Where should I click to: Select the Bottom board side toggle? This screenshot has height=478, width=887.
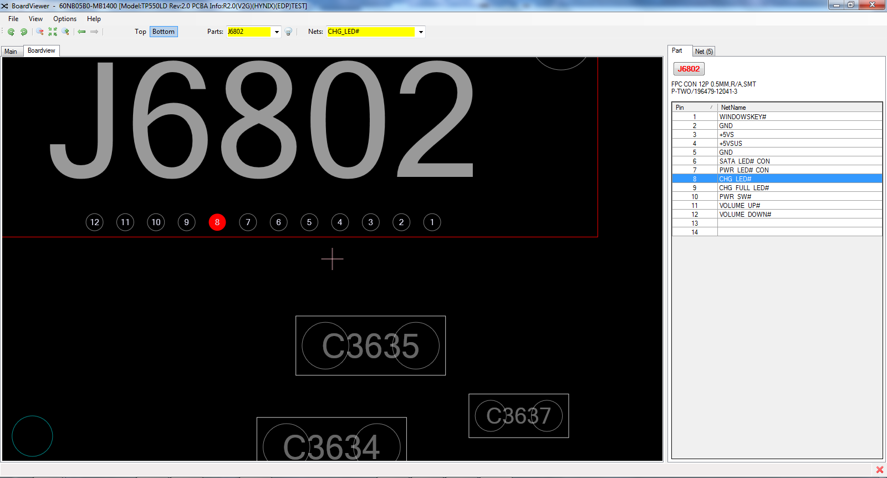pos(164,32)
